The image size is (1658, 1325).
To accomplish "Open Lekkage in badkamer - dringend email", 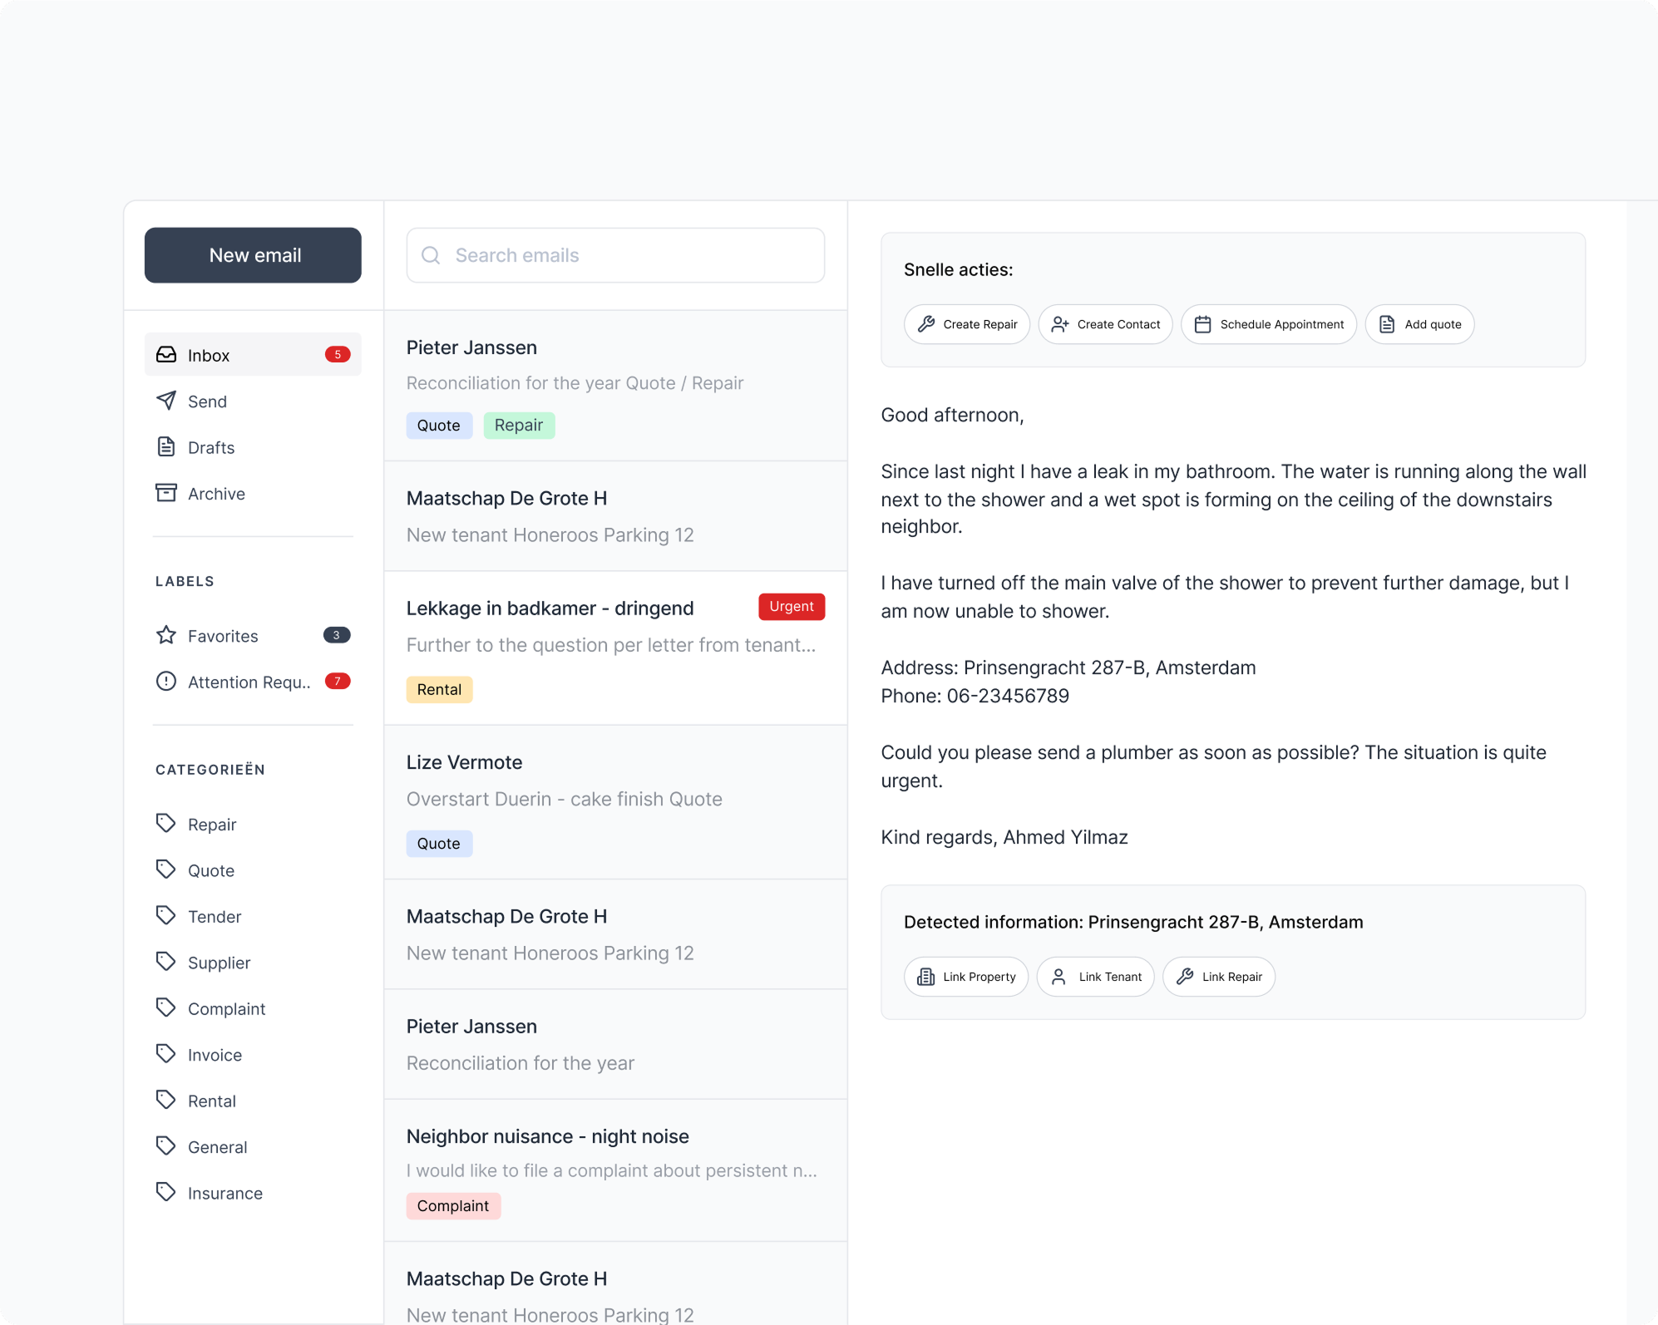I will (615, 648).
